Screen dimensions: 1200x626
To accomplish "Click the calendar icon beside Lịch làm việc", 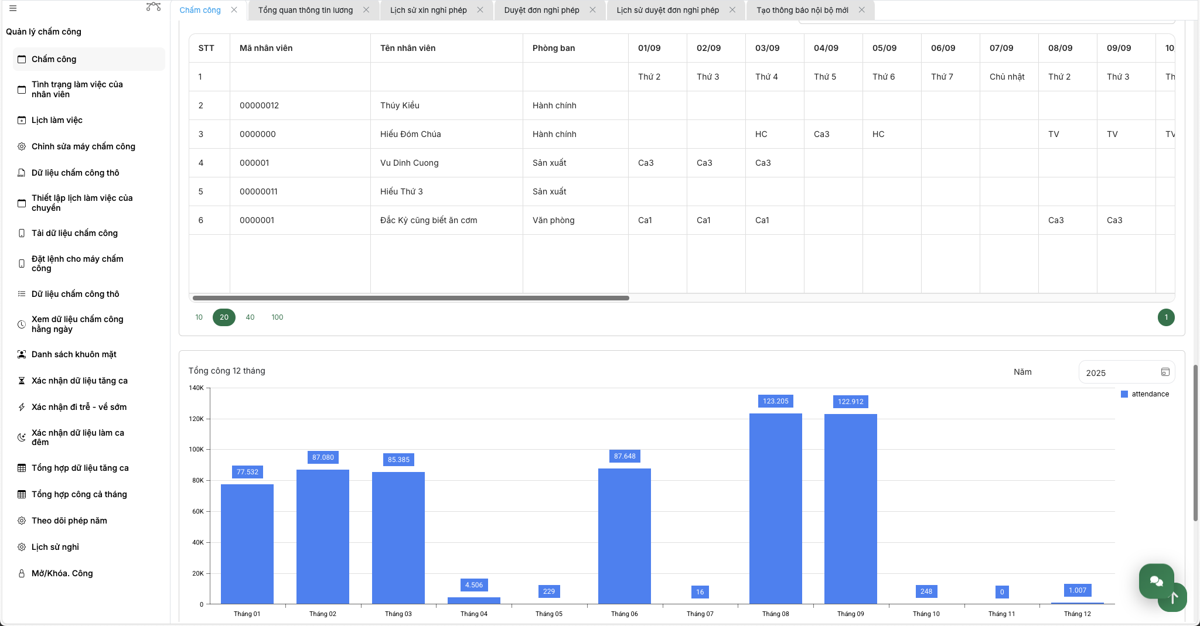I will tap(22, 120).
